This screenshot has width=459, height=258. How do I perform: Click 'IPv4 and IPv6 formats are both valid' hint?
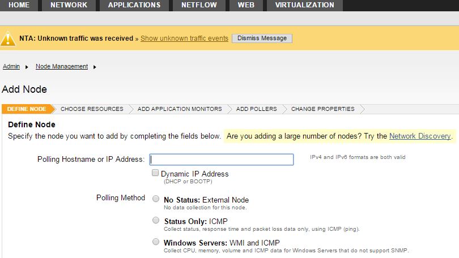tap(358, 157)
